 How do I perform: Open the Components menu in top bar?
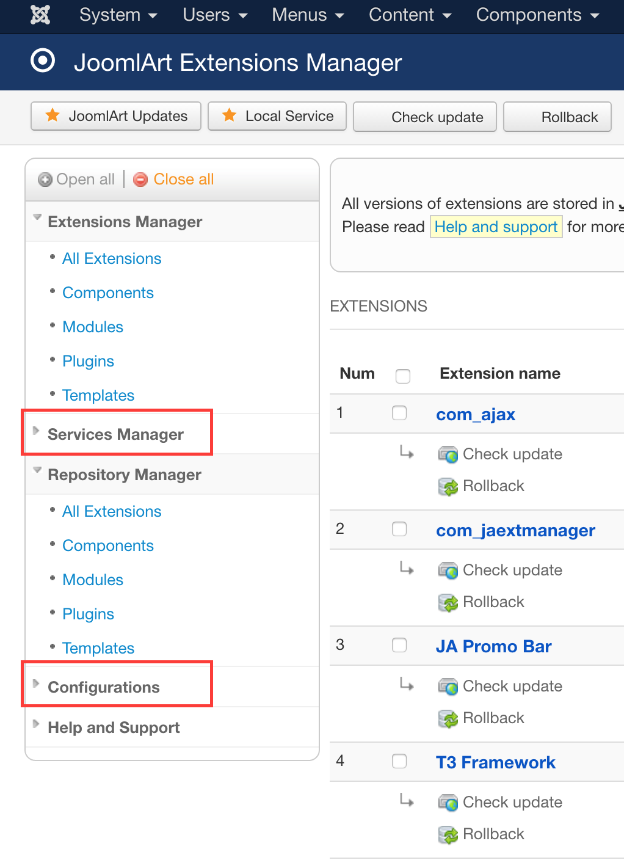[537, 15]
